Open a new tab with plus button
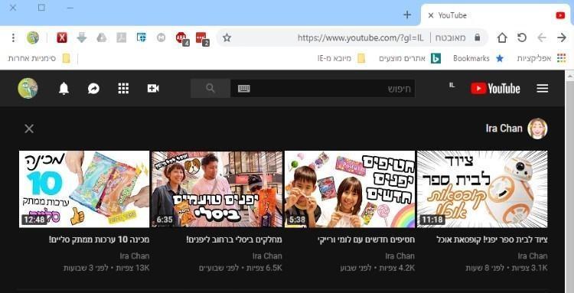The height and width of the screenshot is (293, 574). point(407,15)
